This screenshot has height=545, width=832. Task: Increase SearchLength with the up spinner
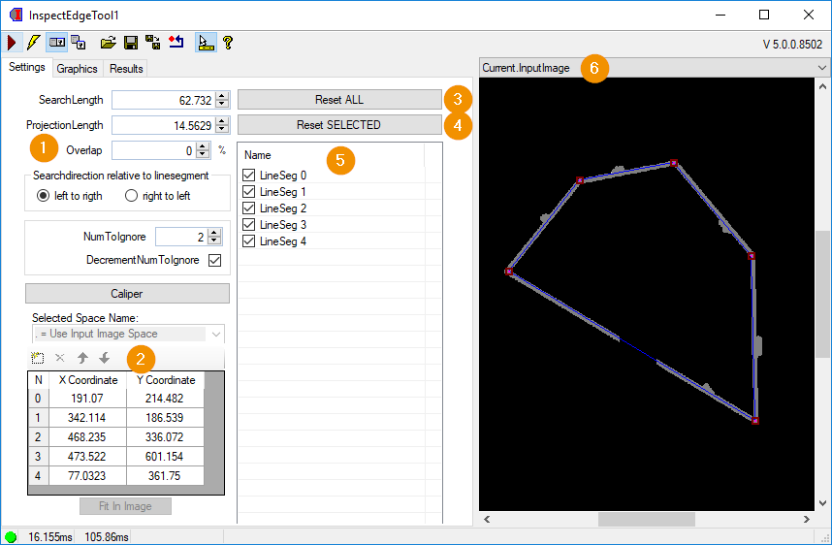click(223, 96)
